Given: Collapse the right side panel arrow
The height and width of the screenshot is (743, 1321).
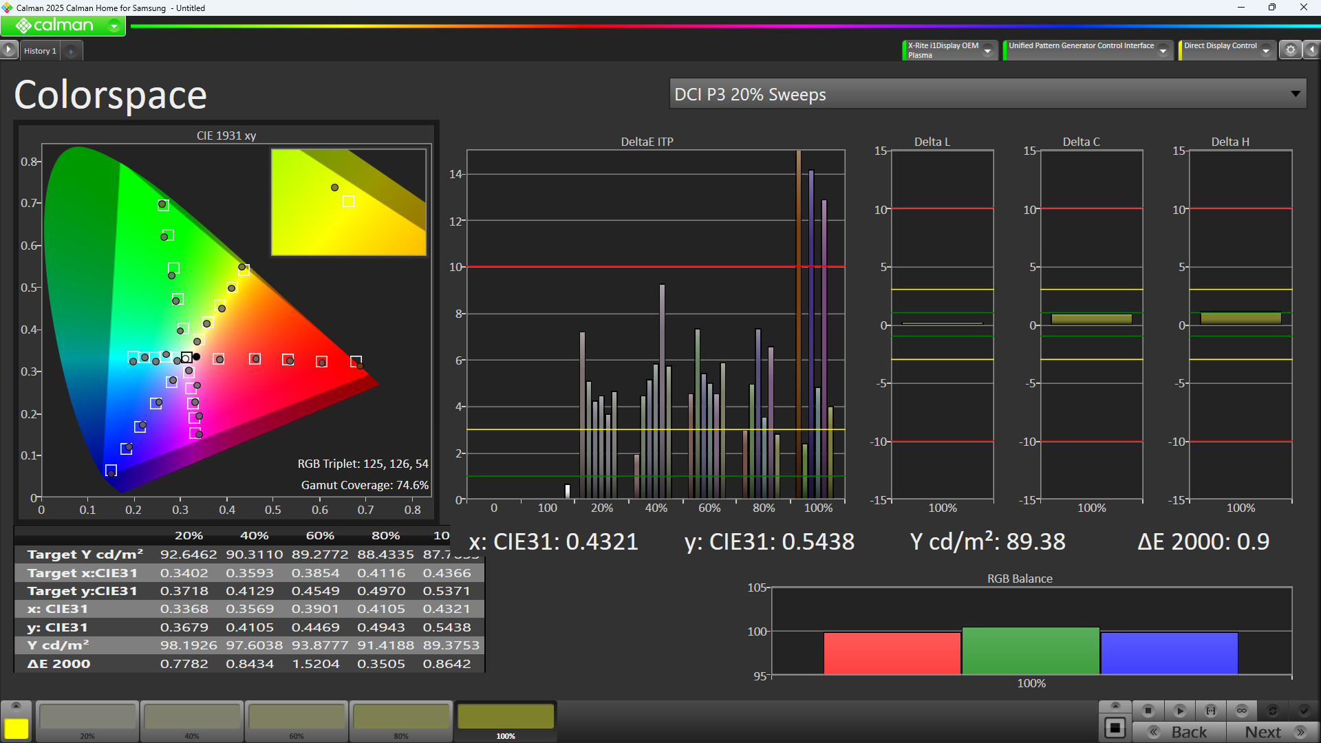Looking at the screenshot, I should (x=1312, y=50).
